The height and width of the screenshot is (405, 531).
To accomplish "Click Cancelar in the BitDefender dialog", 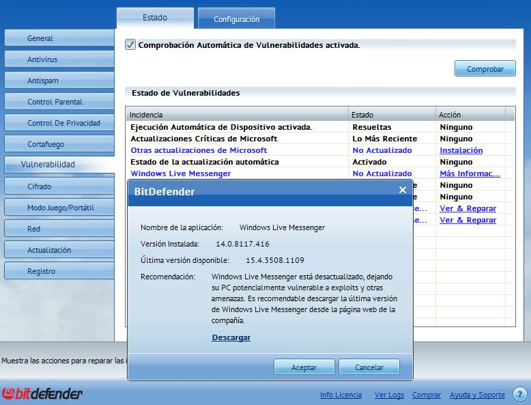I will (x=369, y=367).
